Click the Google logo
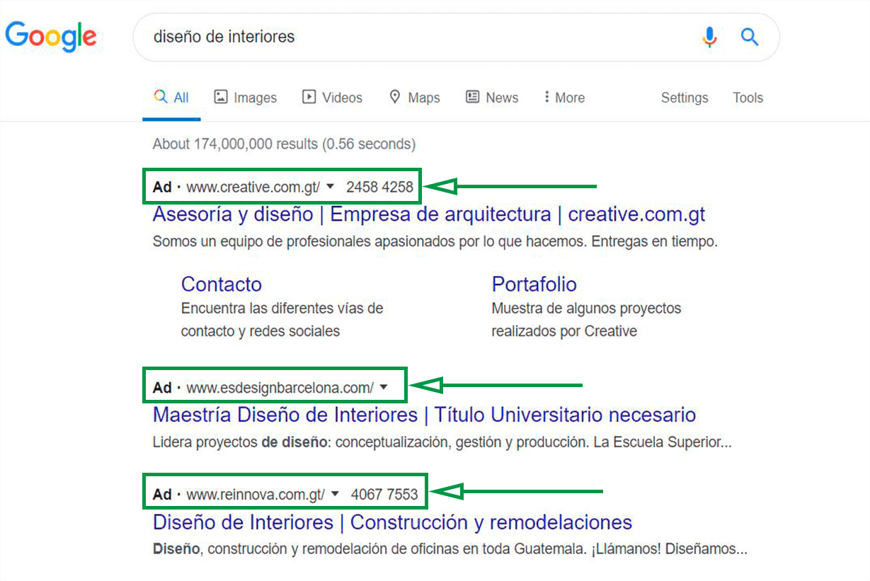 click(51, 37)
